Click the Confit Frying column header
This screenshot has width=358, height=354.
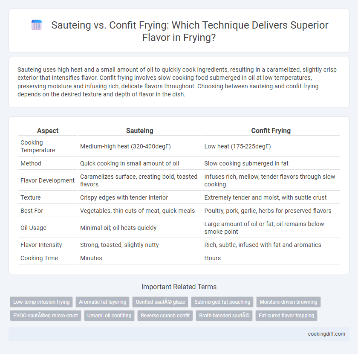pos(271,131)
